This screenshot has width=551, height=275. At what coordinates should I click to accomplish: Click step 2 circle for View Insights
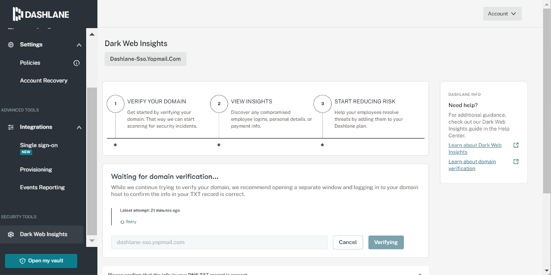point(219,104)
